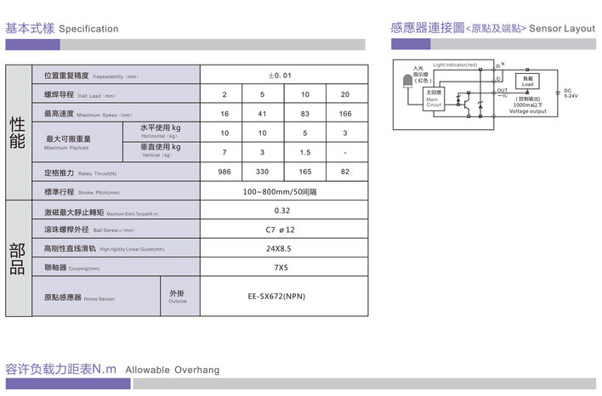
Task: Click the '螺焊导程 Lead' row label
Action: [x=80, y=95]
